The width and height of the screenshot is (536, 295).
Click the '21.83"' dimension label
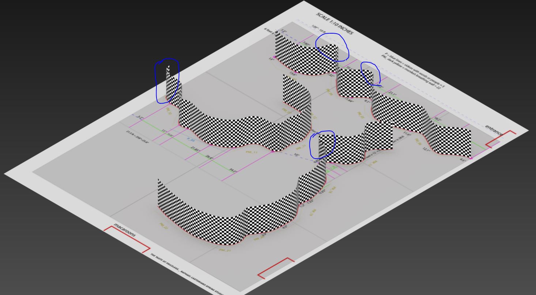pos(196,149)
